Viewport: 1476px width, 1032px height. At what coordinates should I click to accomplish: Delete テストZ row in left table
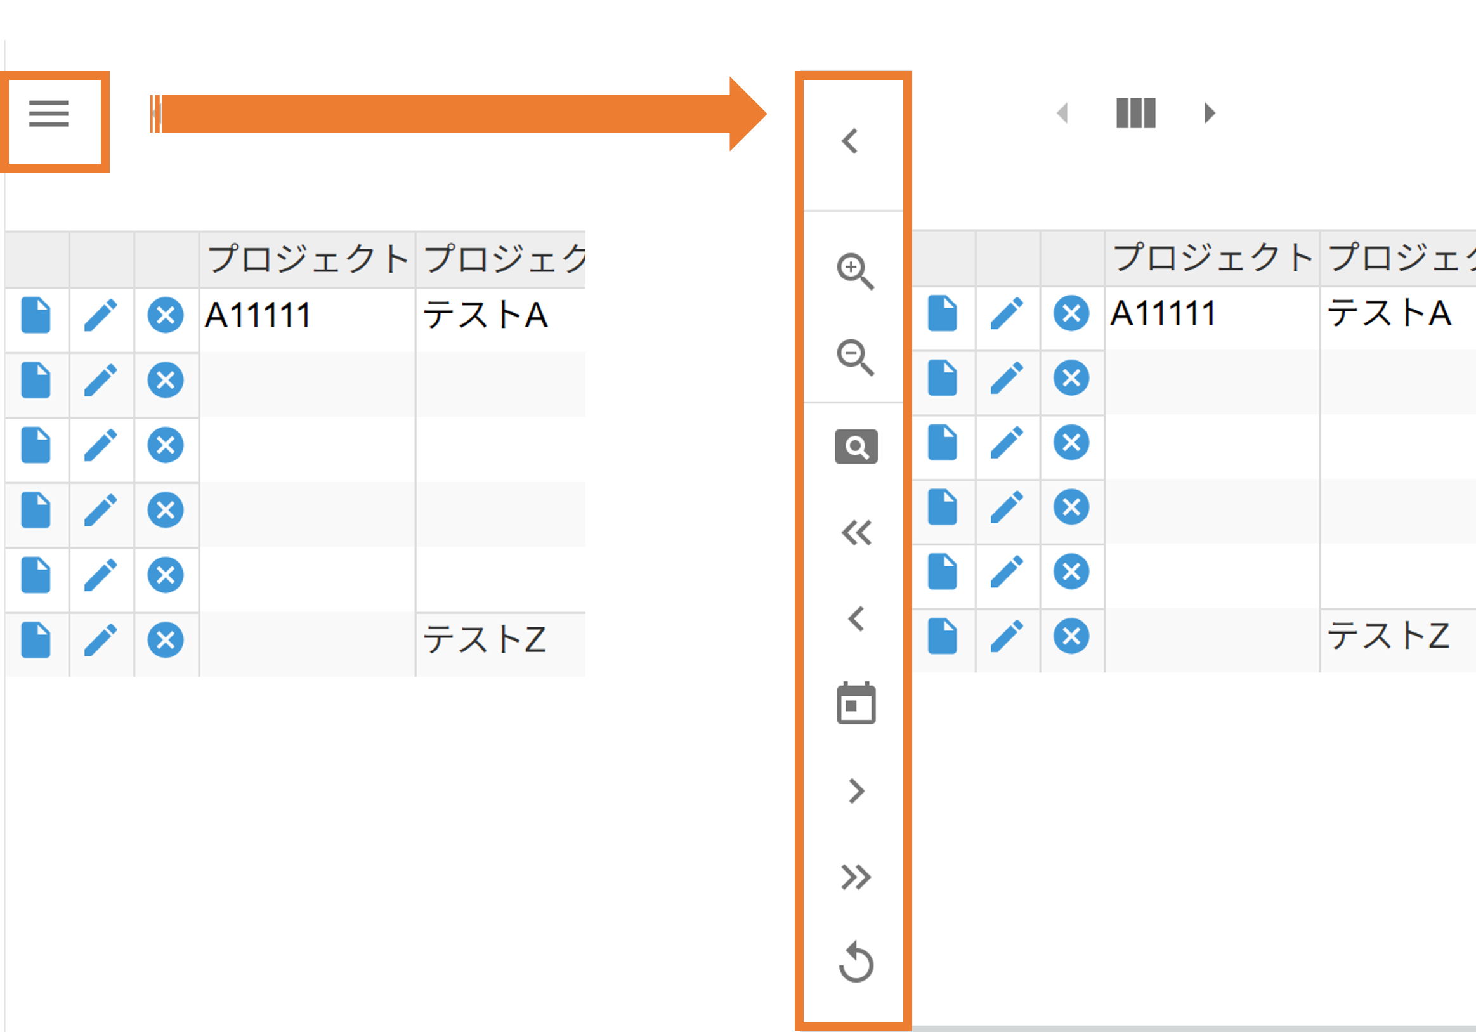point(166,640)
